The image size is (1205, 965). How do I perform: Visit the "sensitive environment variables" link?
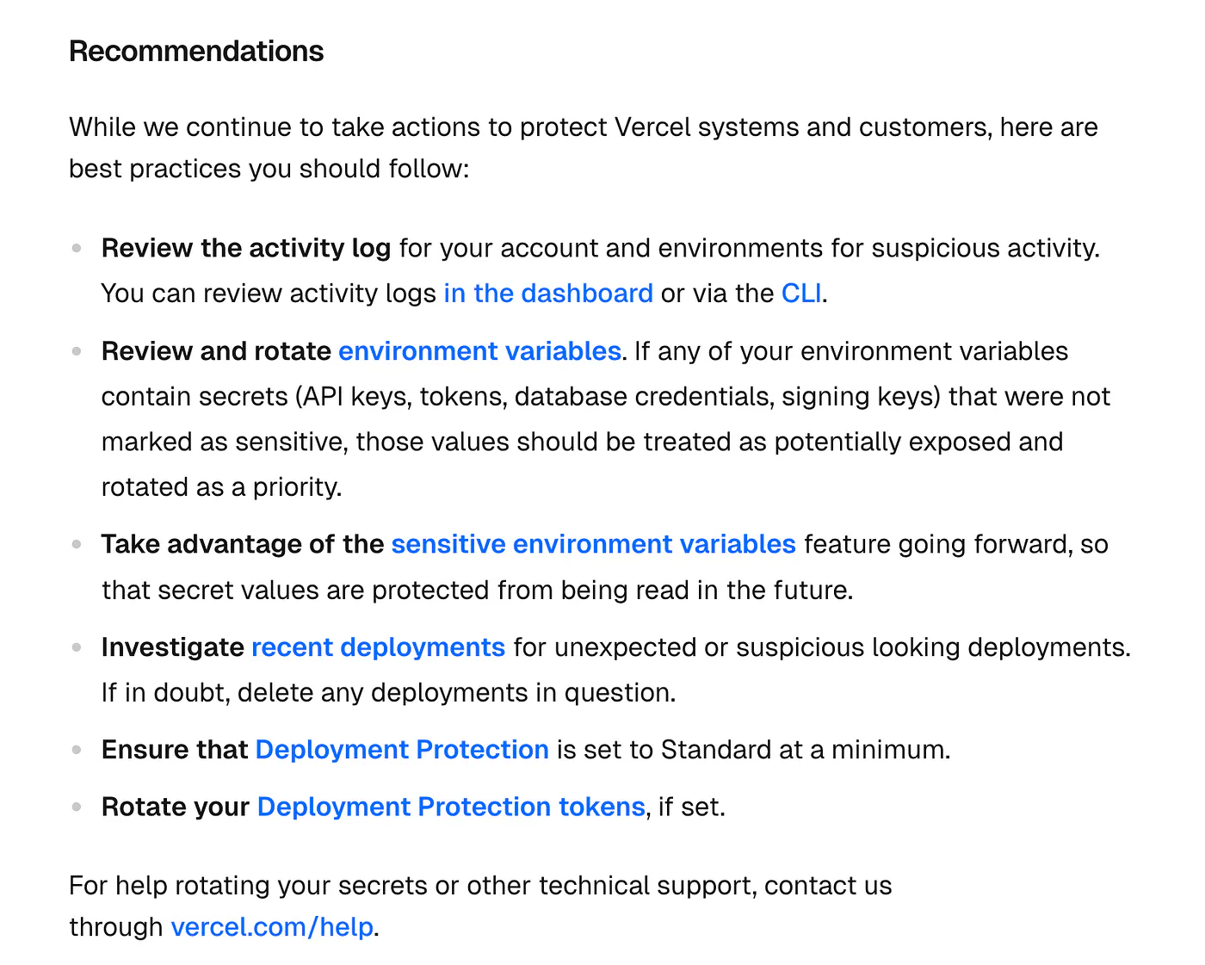pos(593,544)
